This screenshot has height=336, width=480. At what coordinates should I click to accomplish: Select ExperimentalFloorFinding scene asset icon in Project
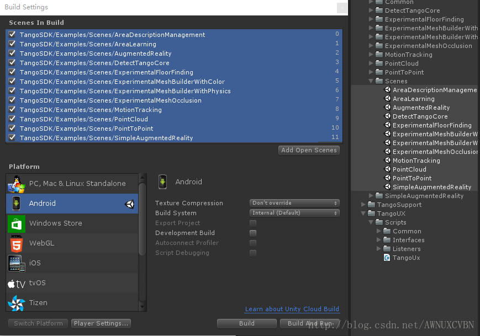(388, 125)
